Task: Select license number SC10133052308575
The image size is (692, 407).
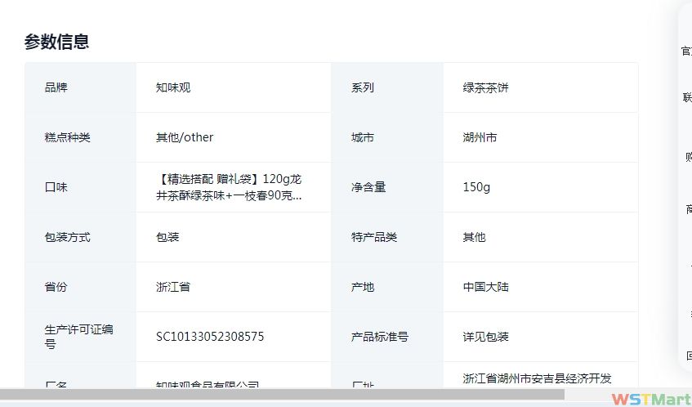Action: [210, 337]
